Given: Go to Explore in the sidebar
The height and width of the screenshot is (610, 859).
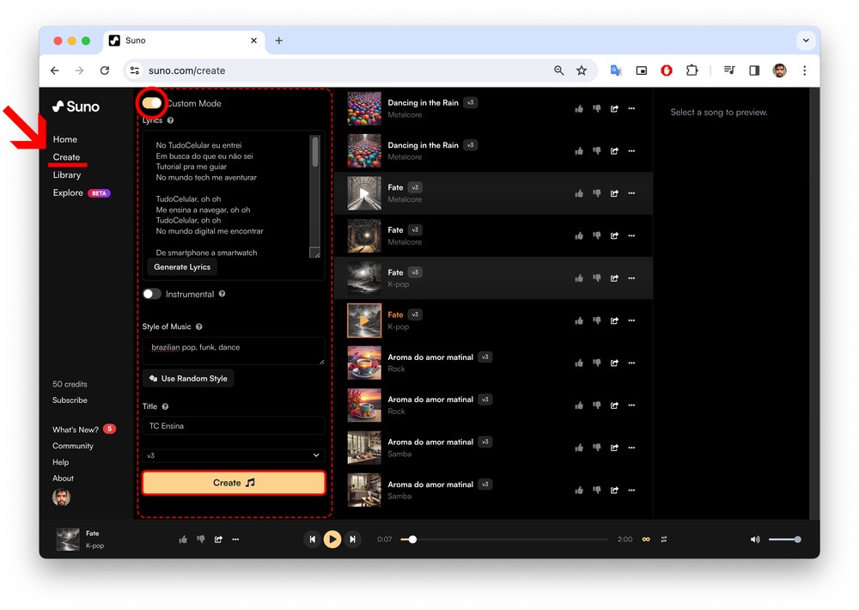Looking at the screenshot, I should coord(68,193).
